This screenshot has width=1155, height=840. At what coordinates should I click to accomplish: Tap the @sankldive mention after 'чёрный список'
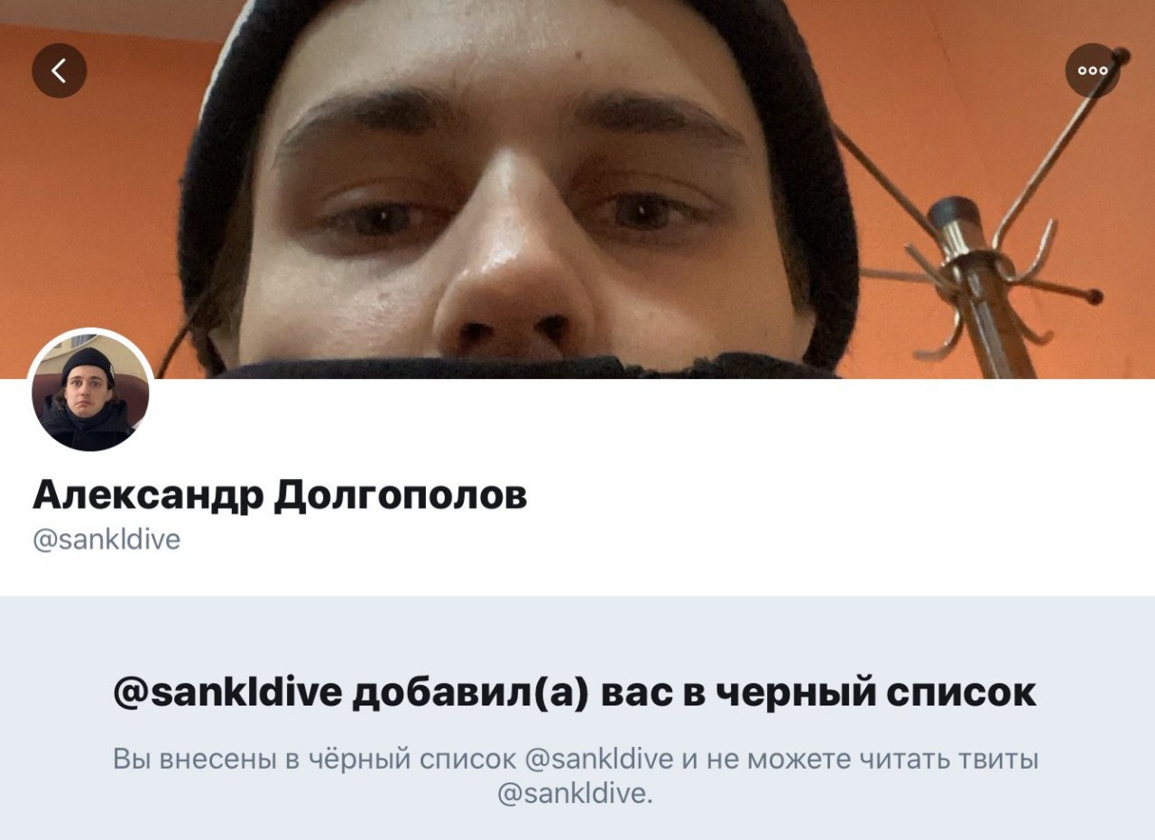tap(598, 759)
